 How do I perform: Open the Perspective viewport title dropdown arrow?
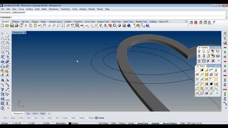point(25,33)
